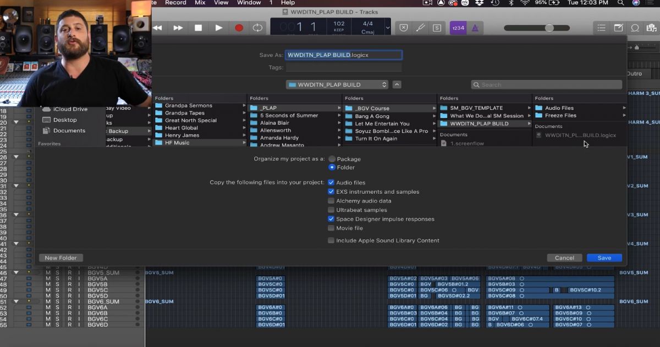This screenshot has height=347, width=660.
Task: Open the LCD display options chevron
Action: pos(388,27)
